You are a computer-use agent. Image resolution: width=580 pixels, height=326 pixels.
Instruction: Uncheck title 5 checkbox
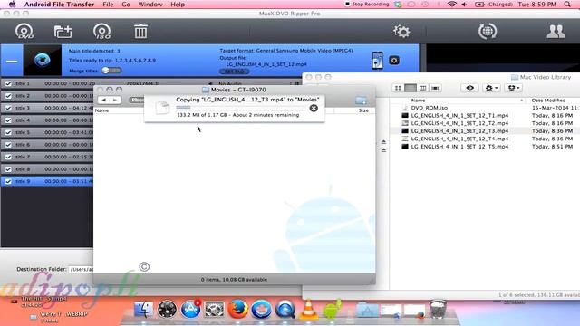coord(8,132)
